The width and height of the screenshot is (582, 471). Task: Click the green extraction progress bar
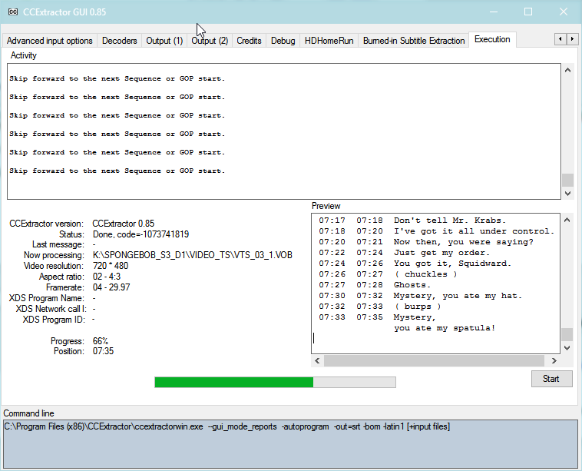[x=275, y=382]
